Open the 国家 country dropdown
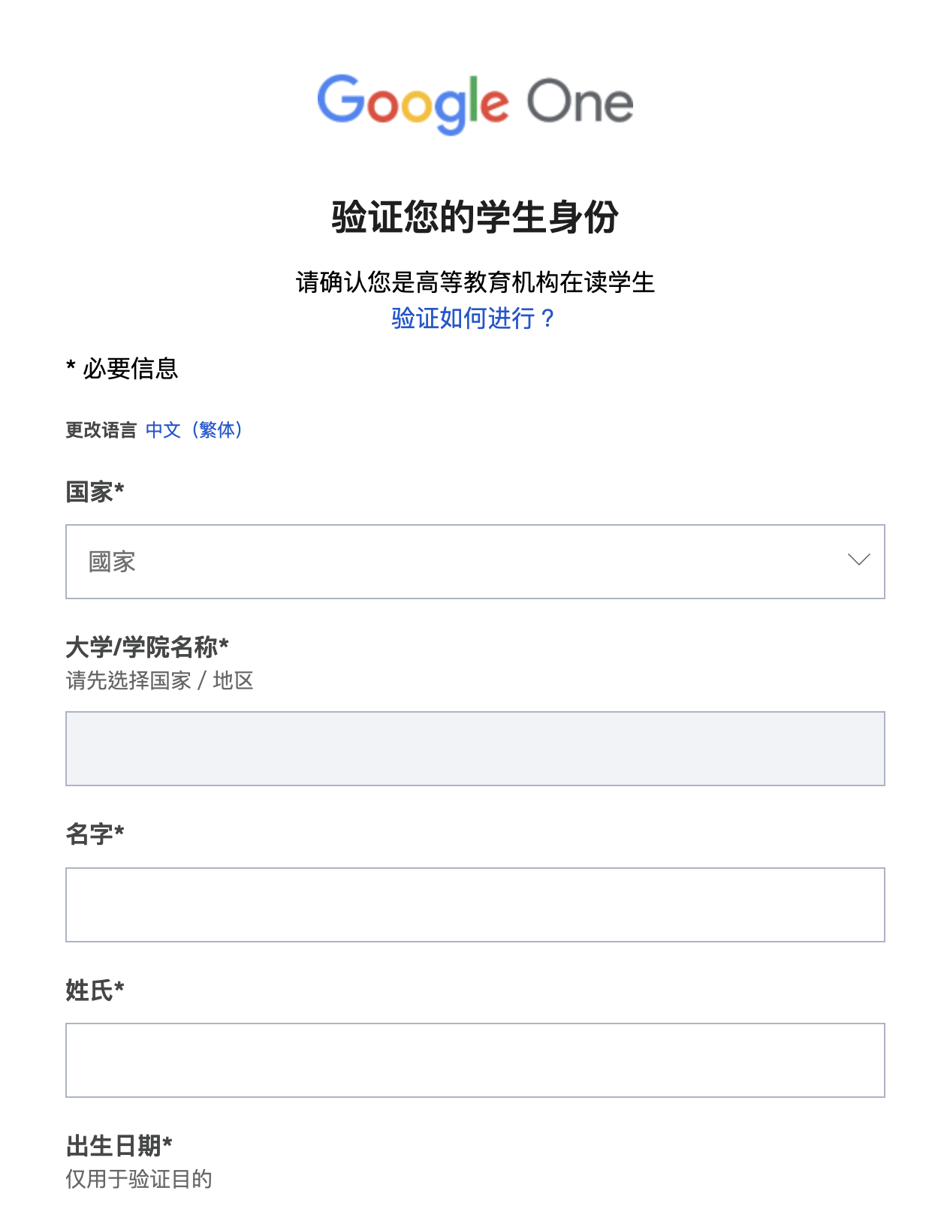Screen dimensions: 950x1212 [475, 562]
